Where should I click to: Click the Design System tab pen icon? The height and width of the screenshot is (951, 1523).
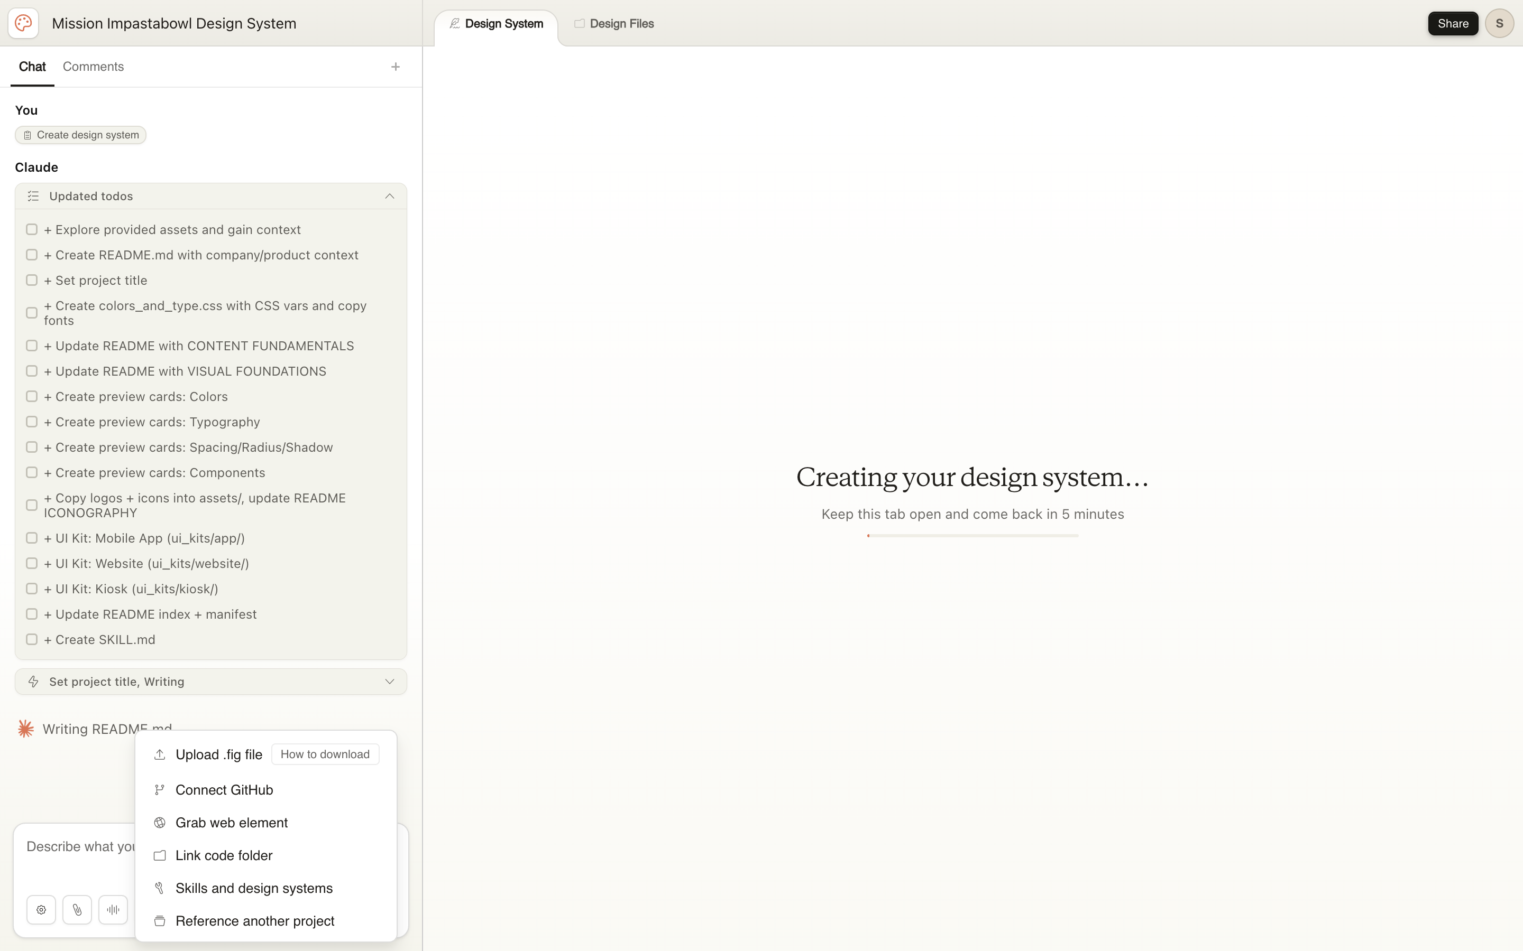point(454,23)
